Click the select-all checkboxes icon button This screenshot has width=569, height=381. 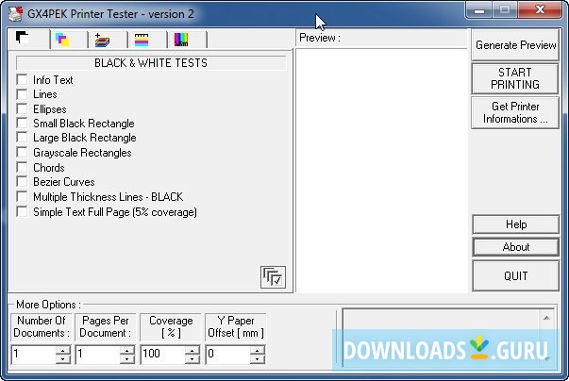point(273,277)
